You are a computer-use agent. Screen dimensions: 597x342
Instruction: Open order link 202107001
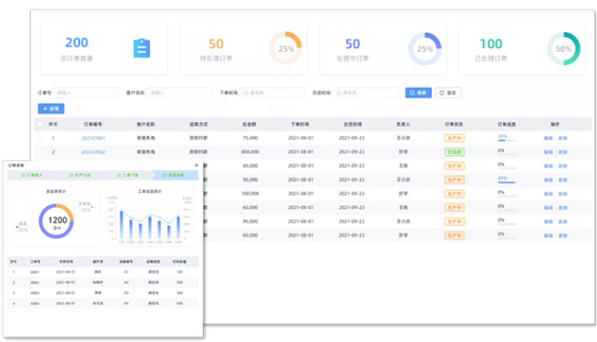(93, 138)
